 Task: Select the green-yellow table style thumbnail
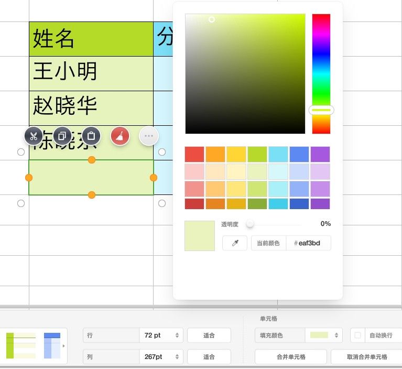[21, 345]
